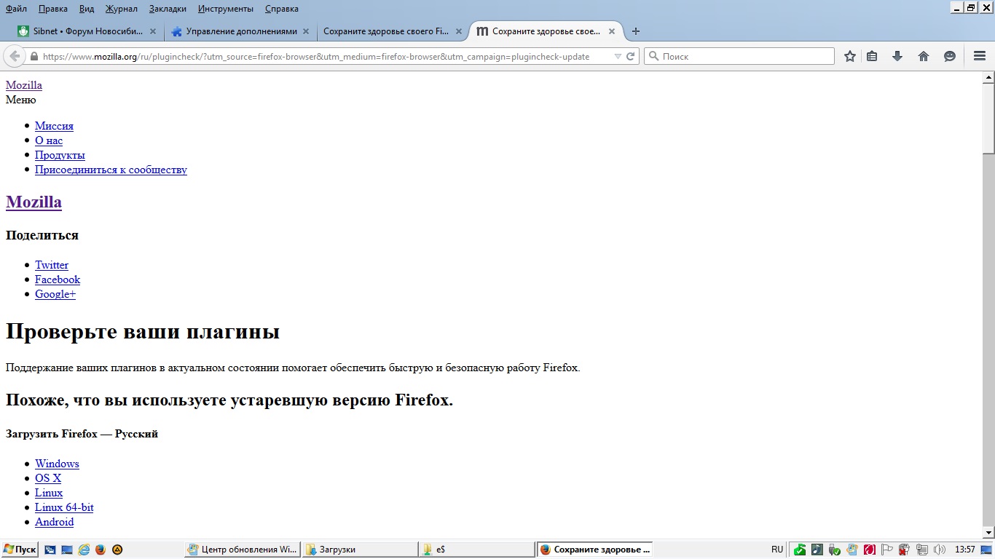995x559 pixels.
Task: Open the Файл menu
Action: tap(16, 9)
